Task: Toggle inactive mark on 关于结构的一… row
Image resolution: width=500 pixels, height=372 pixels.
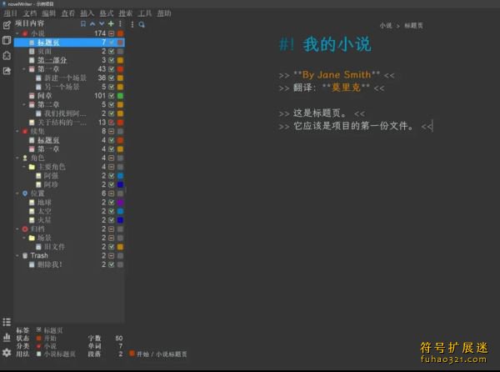Action: pyautogui.click(x=112, y=122)
